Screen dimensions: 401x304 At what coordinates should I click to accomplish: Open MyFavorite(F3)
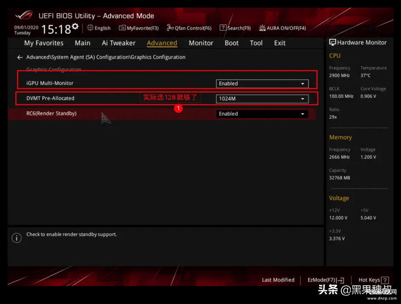(139, 28)
